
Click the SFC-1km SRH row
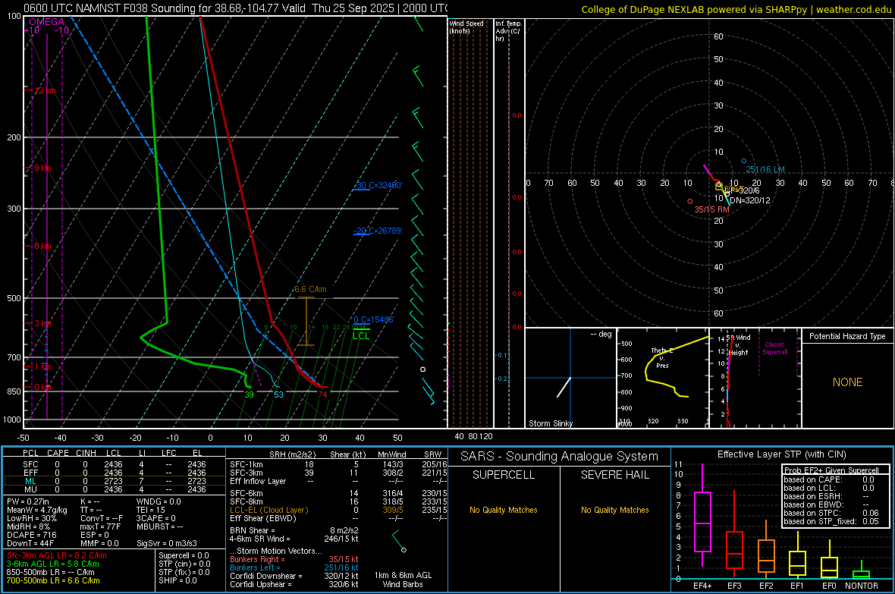(338, 464)
